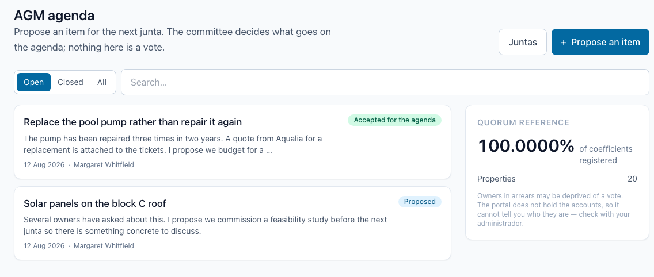
Task: Click the Proposed status badge
Action: 420,202
